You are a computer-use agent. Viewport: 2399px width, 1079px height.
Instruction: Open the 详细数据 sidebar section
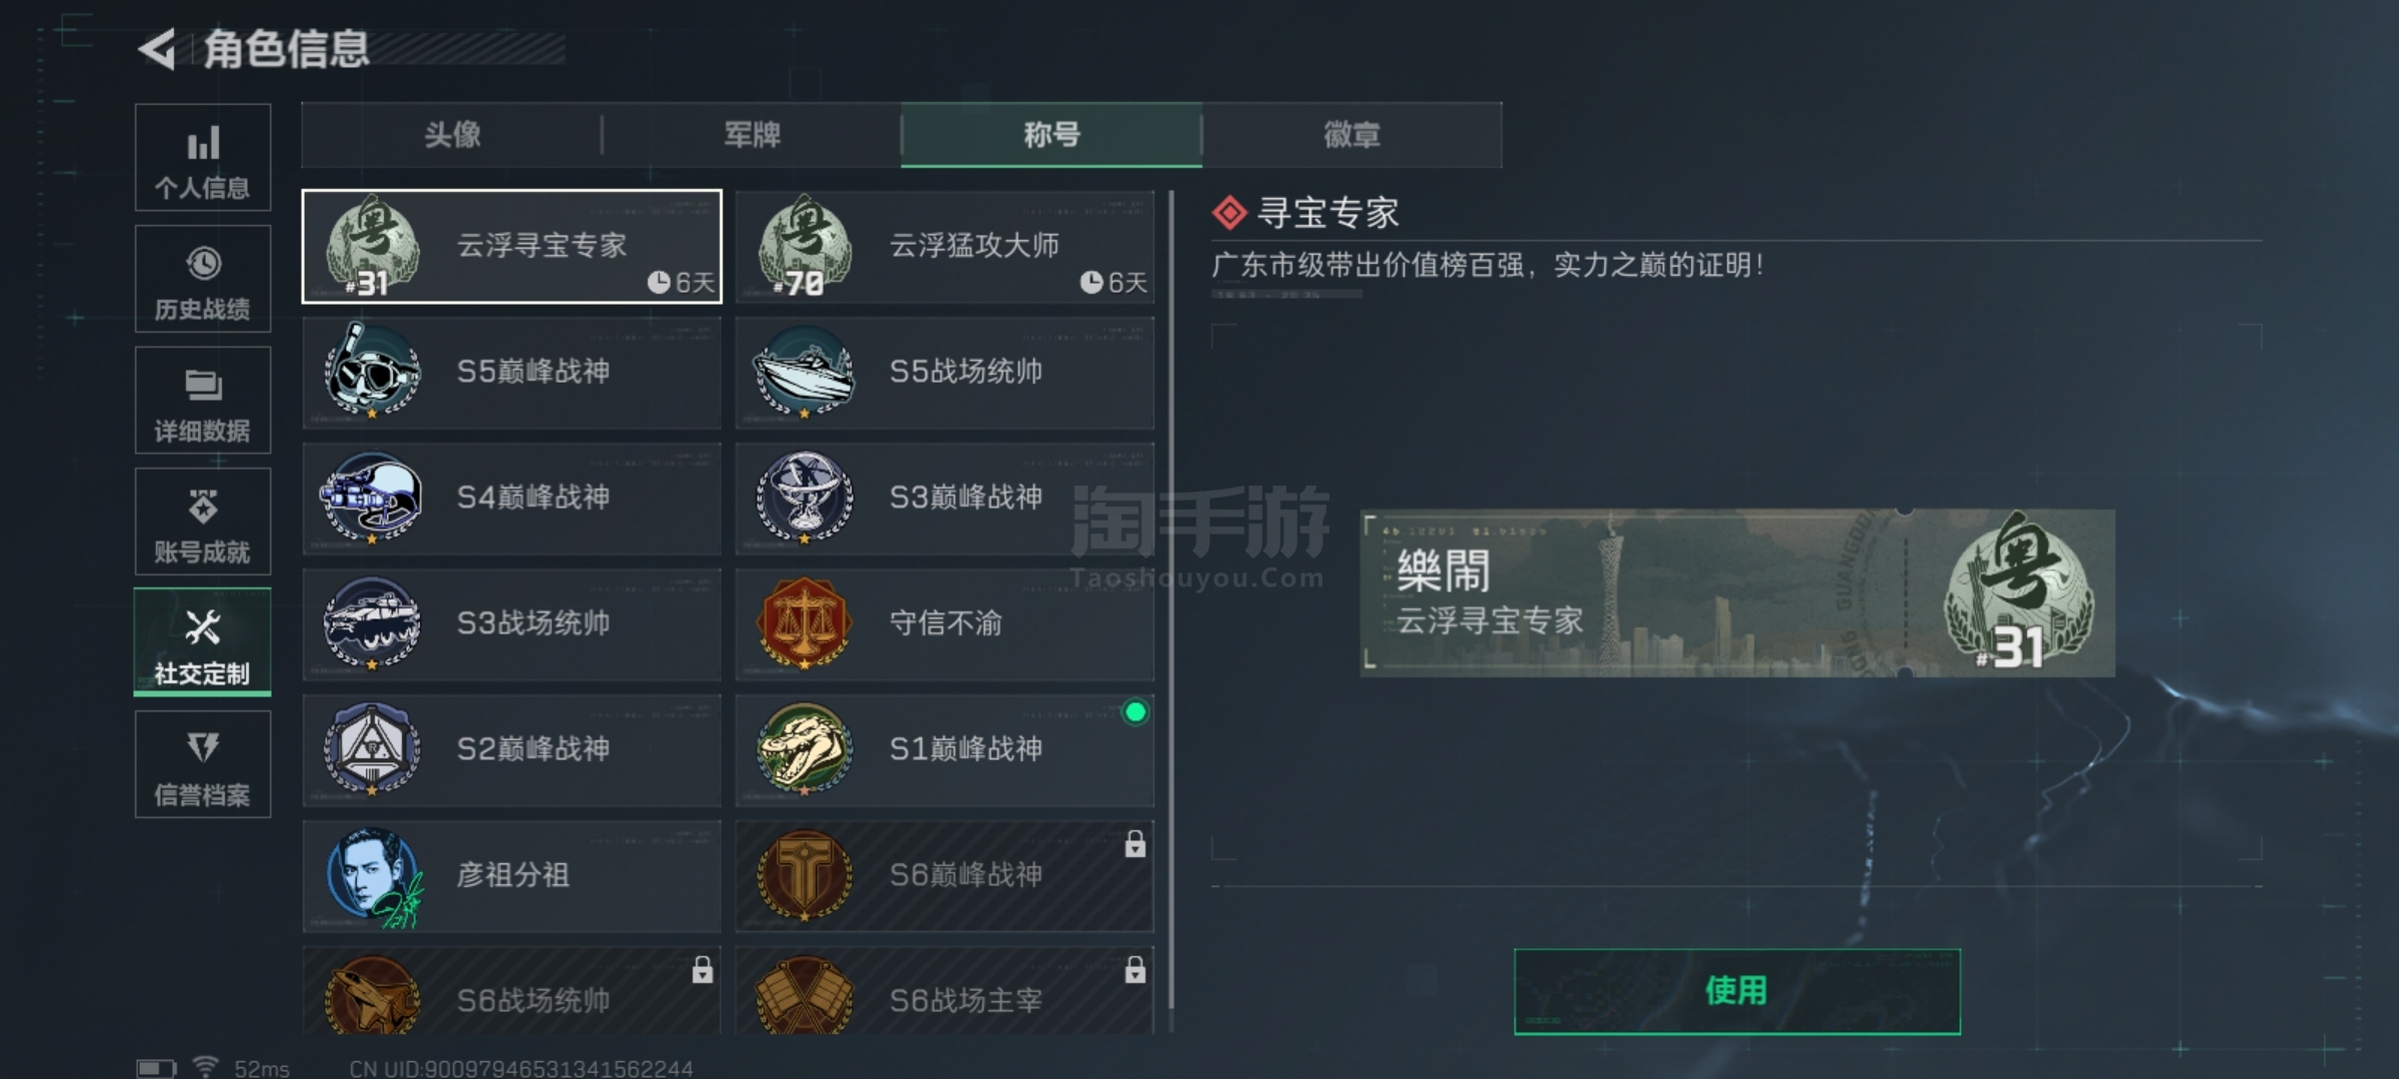coord(203,401)
